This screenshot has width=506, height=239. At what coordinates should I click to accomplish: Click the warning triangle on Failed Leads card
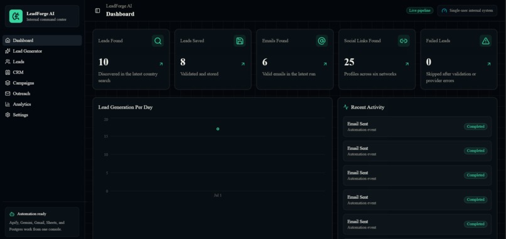(x=486, y=41)
